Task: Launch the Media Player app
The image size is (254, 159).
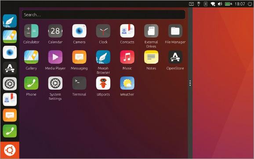Action: point(55,57)
